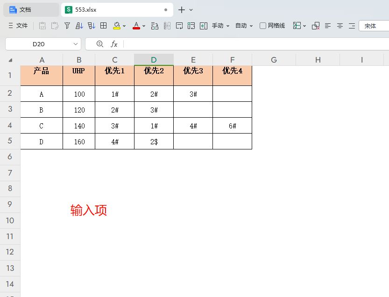
Task: Click the sort descending icon
Action: click(92, 26)
